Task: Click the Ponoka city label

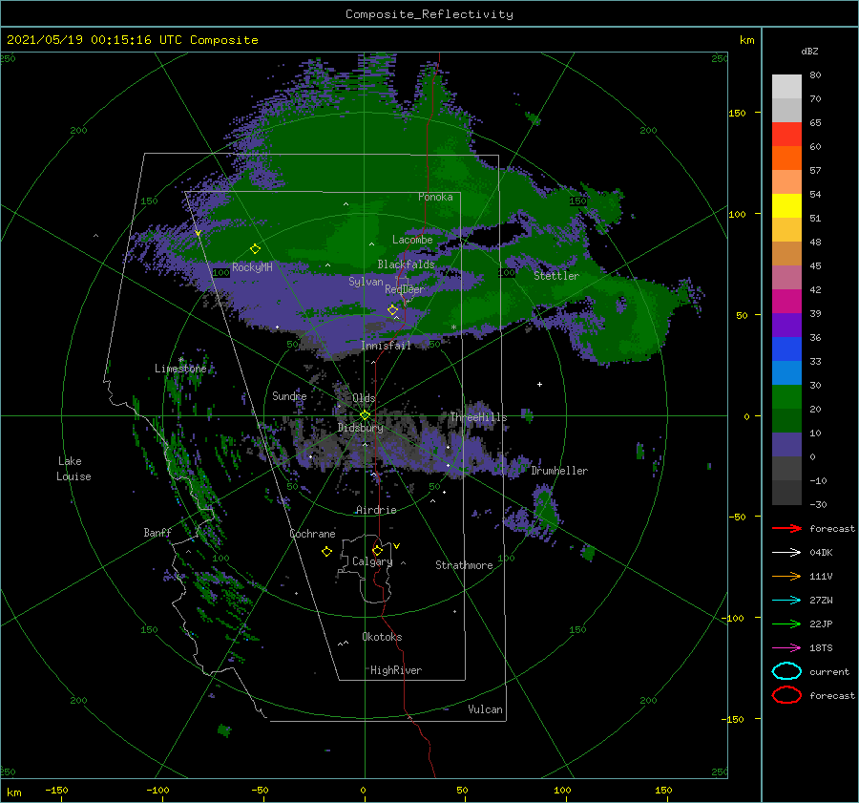Action: pyautogui.click(x=435, y=197)
